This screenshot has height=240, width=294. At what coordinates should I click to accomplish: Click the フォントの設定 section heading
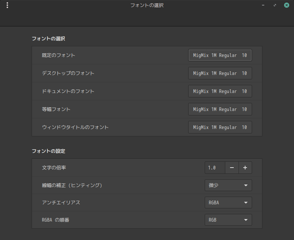pyautogui.click(x=49, y=151)
